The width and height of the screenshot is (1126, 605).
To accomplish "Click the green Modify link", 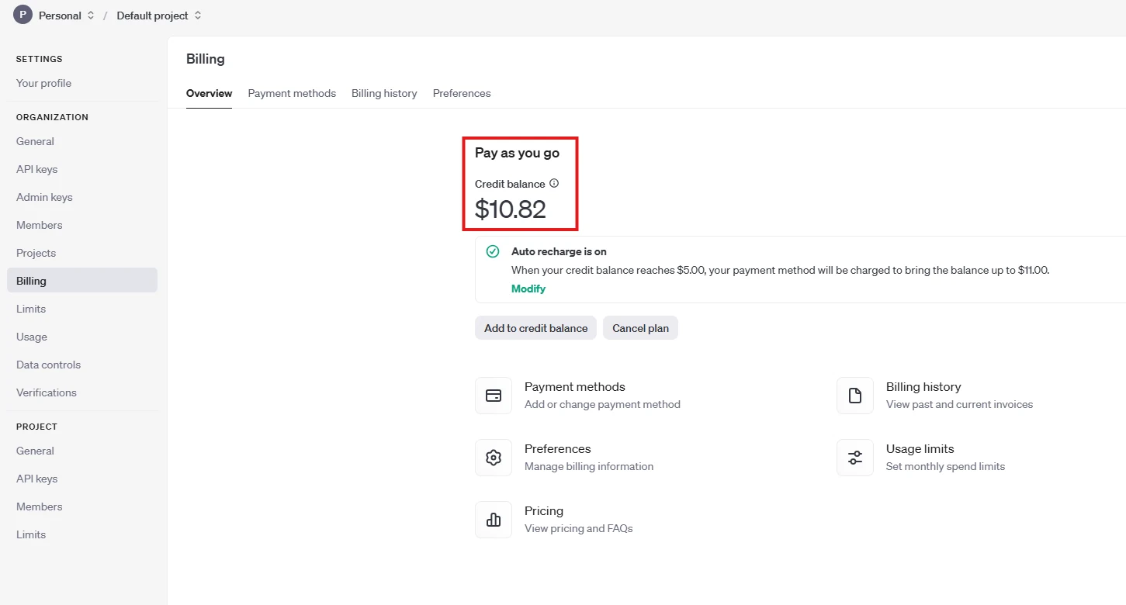I will pos(528,289).
